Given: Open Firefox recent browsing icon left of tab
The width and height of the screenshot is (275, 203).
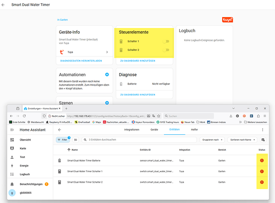Looking at the screenshot, I should click(18, 108).
